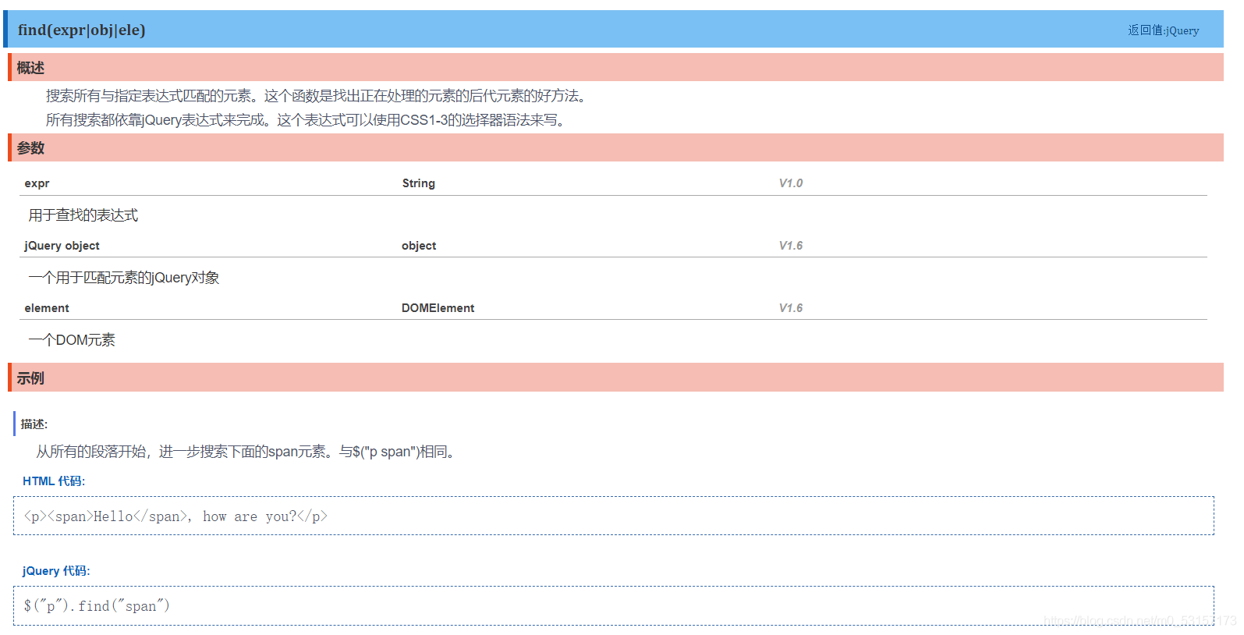Image resolution: width=1244 pixels, height=635 pixels.
Task: Click the 一个用于匹配元素的jQuery对象 description
Action: pos(124,278)
